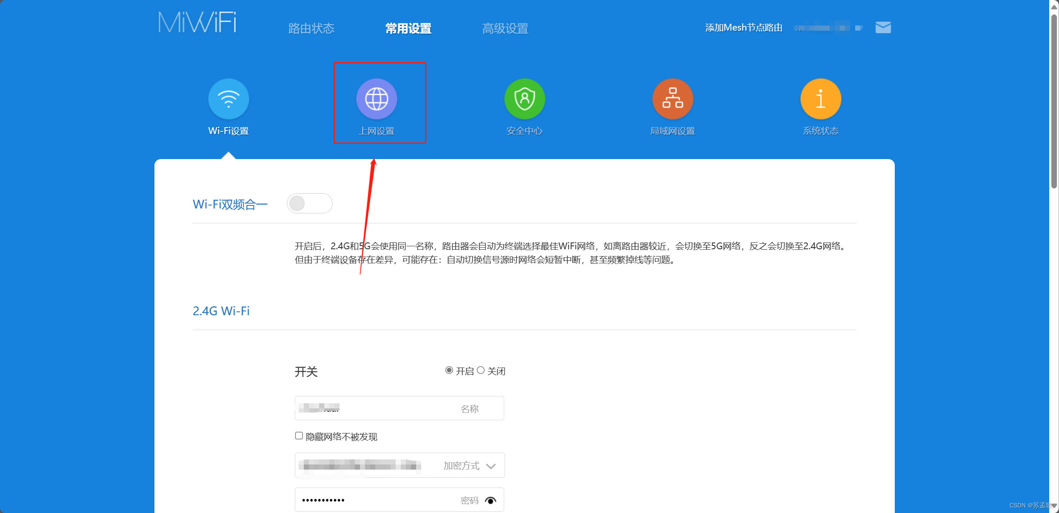Viewport: 1059px width, 513px height.
Task: Expand the 加密方式 dropdown
Action: (x=491, y=466)
